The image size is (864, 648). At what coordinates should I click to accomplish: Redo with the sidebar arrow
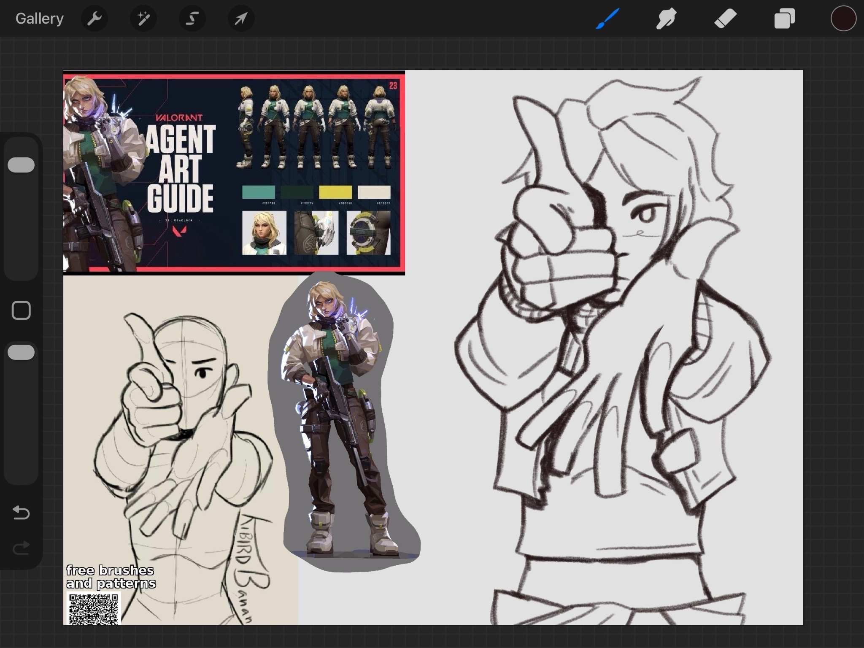pyautogui.click(x=21, y=548)
